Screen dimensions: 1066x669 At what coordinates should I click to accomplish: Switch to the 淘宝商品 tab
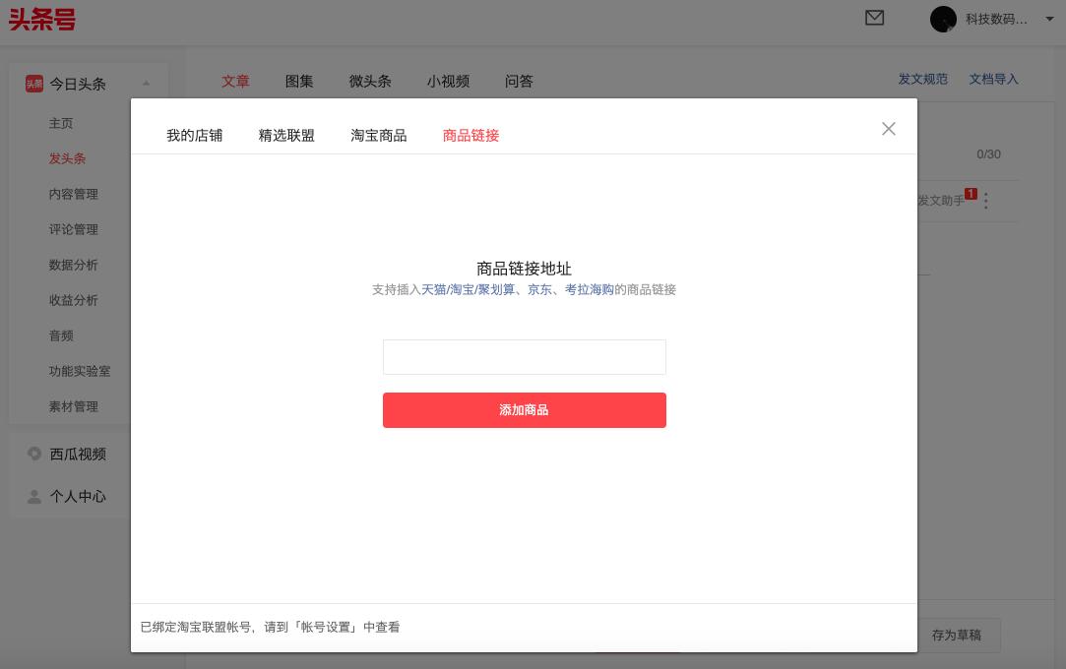click(378, 136)
